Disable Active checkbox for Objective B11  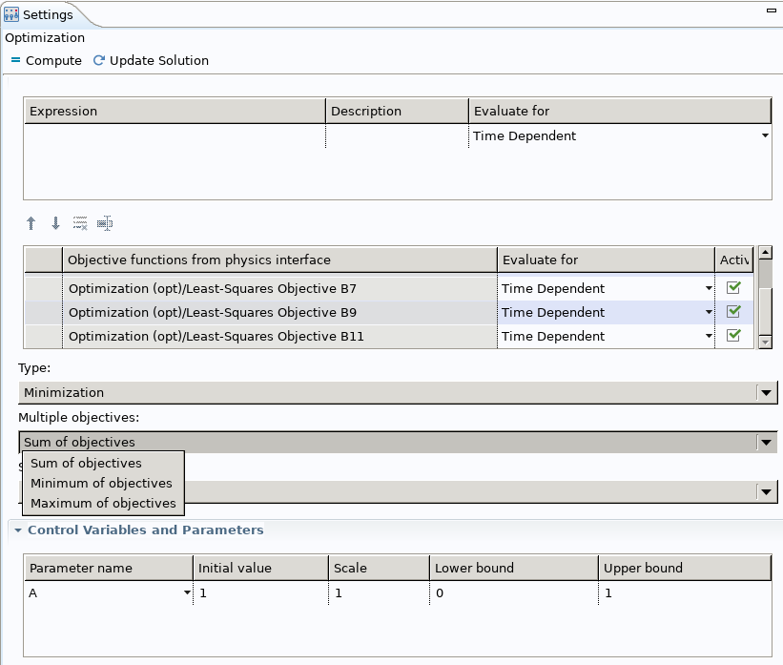(733, 336)
